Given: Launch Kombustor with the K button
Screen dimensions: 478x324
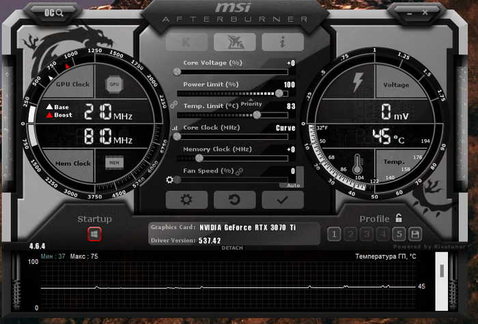Looking at the screenshot, I should click(186, 42).
